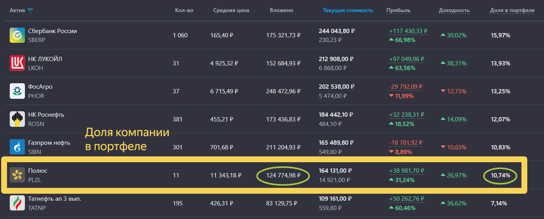Select the PhosAgro logo icon
The image size is (544, 219).
coord(17,91)
